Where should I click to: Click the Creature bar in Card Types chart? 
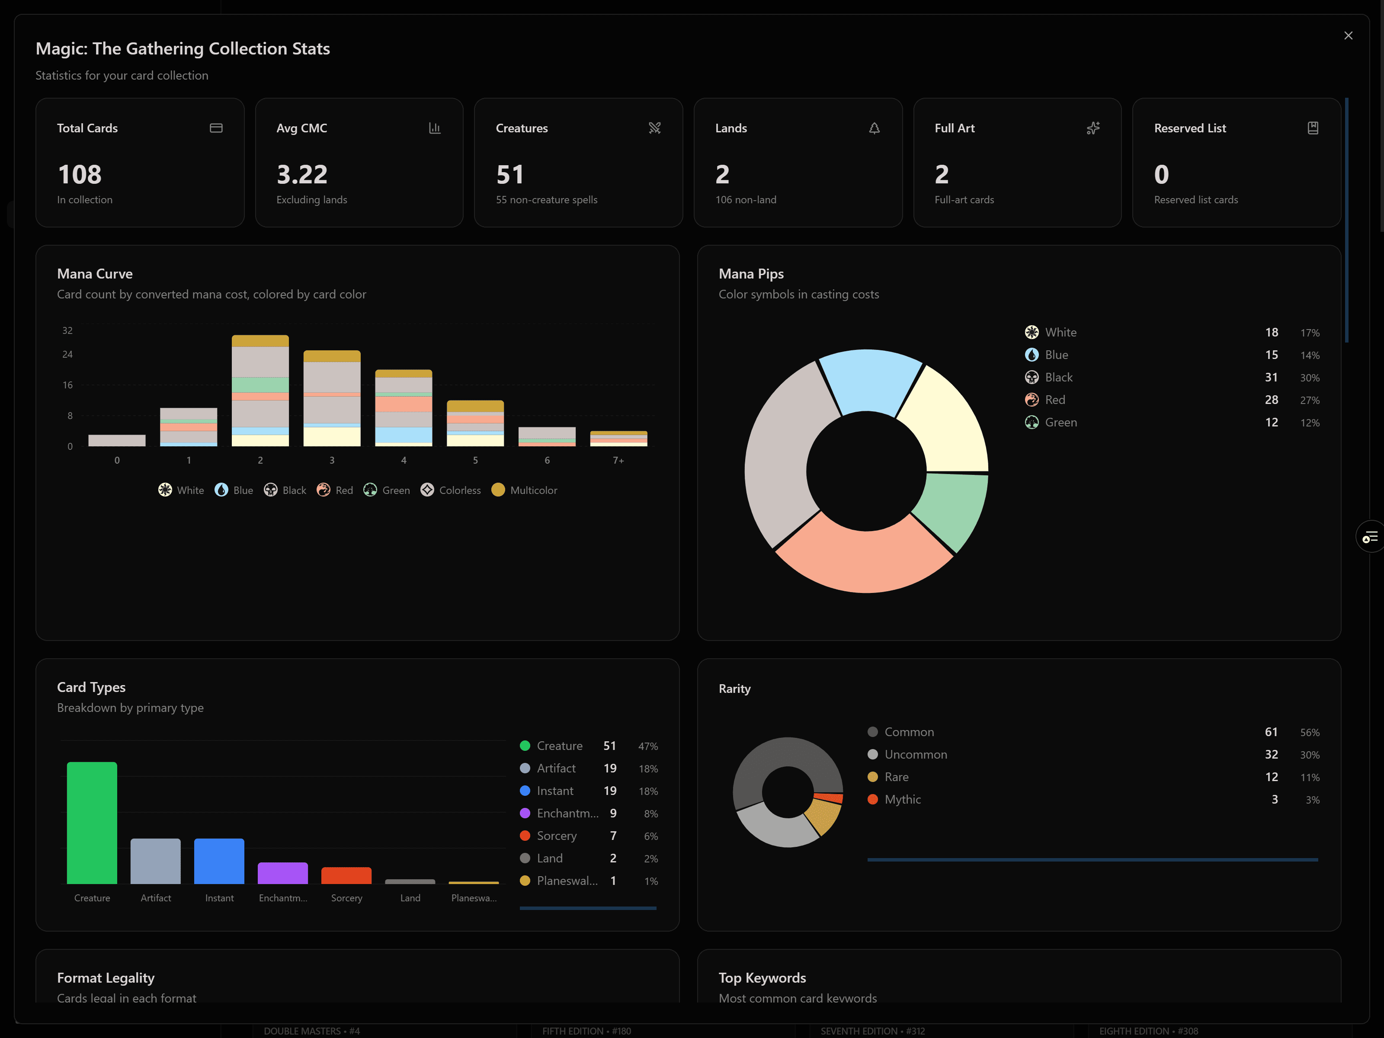click(92, 822)
